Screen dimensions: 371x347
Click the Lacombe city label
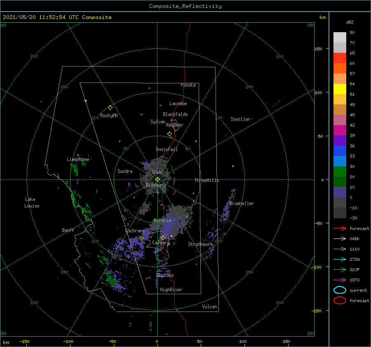coord(178,104)
